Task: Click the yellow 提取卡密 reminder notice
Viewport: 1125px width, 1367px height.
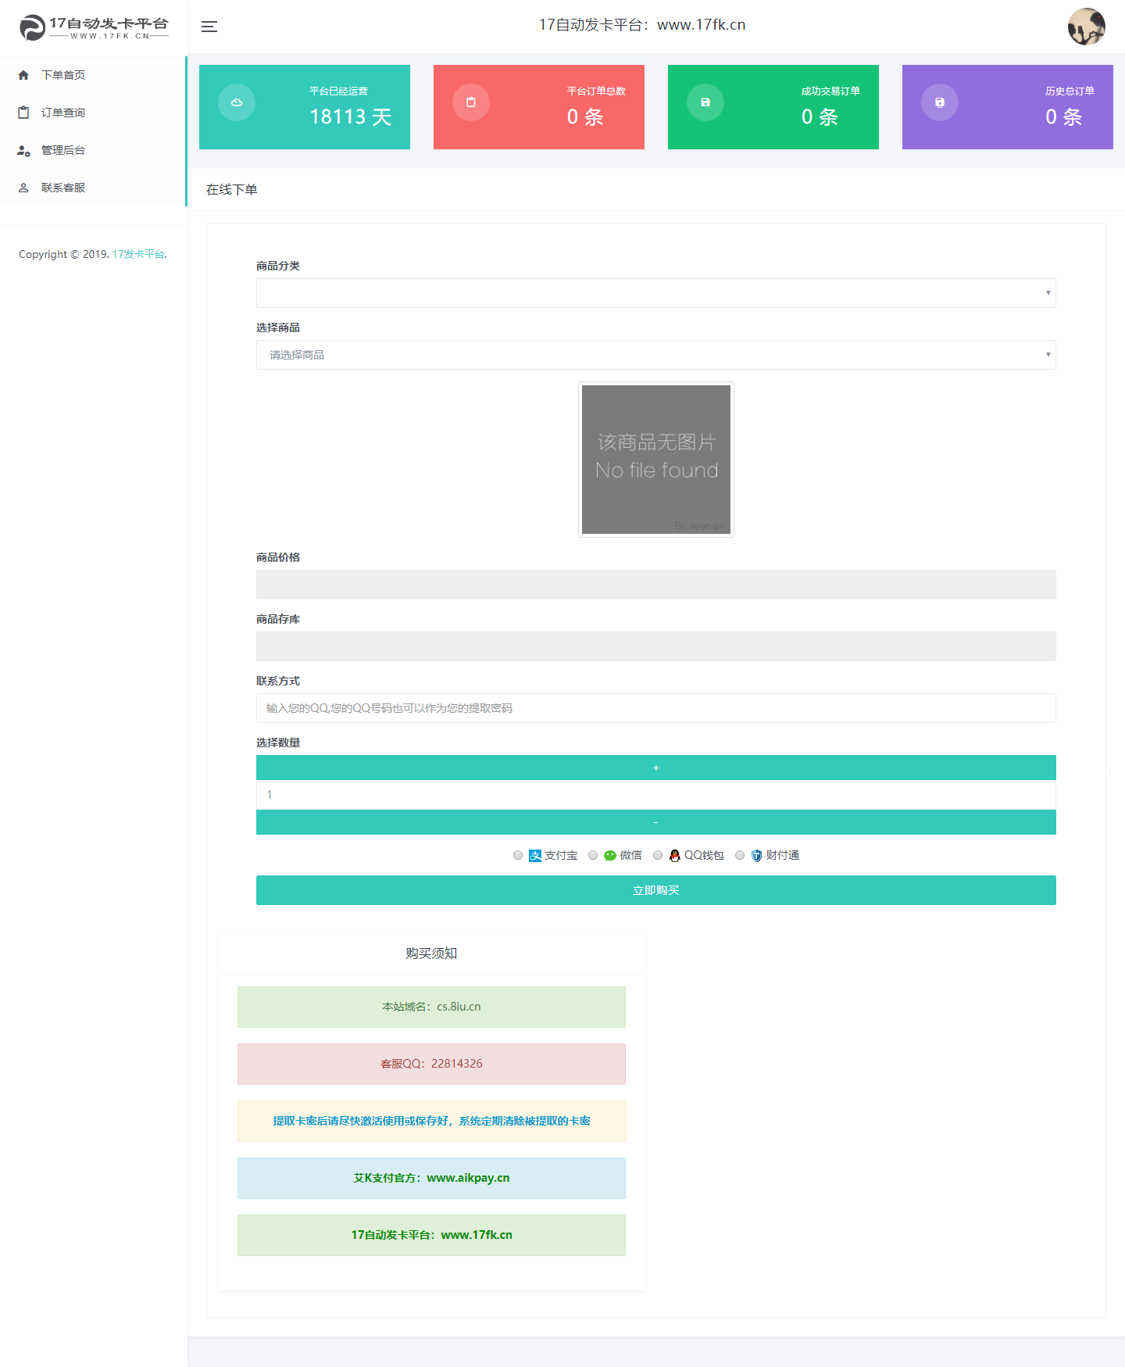Action: point(431,1121)
